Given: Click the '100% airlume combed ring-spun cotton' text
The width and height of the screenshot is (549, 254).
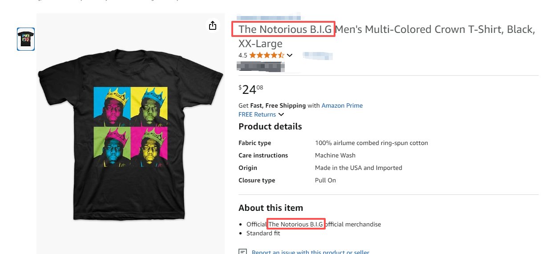Looking at the screenshot, I should [x=371, y=143].
